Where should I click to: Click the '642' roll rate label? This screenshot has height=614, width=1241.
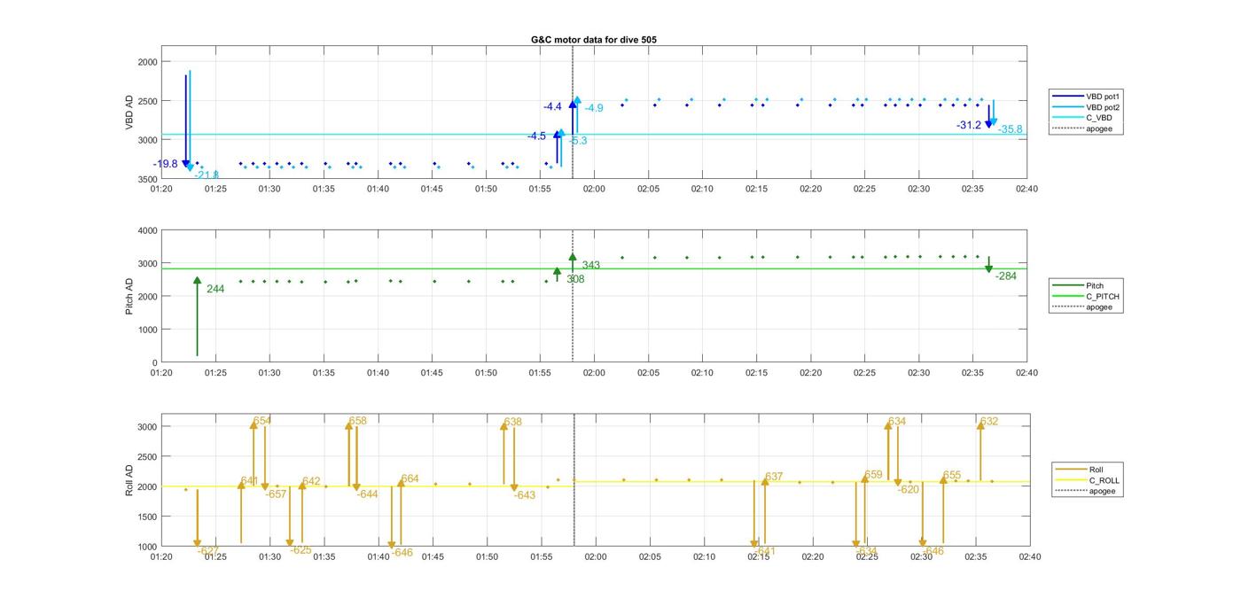tap(311, 482)
